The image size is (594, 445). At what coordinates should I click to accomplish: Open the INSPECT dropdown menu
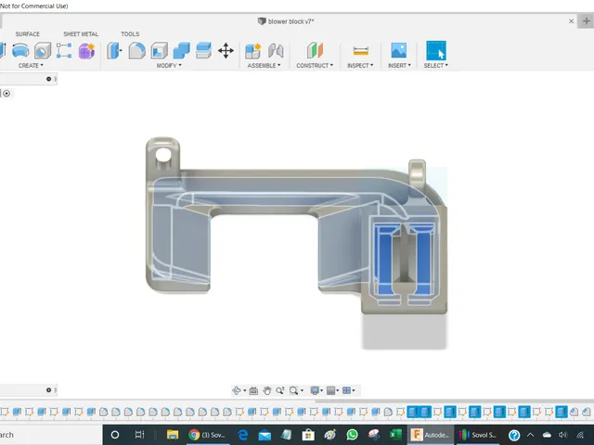click(x=360, y=66)
